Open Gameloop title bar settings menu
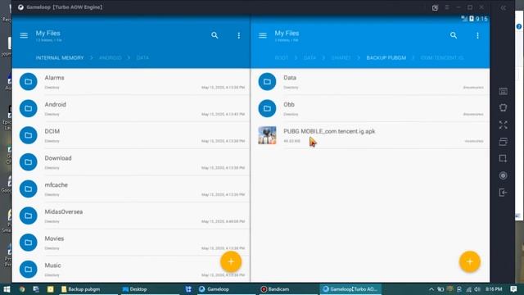524x295 pixels. point(447,7)
